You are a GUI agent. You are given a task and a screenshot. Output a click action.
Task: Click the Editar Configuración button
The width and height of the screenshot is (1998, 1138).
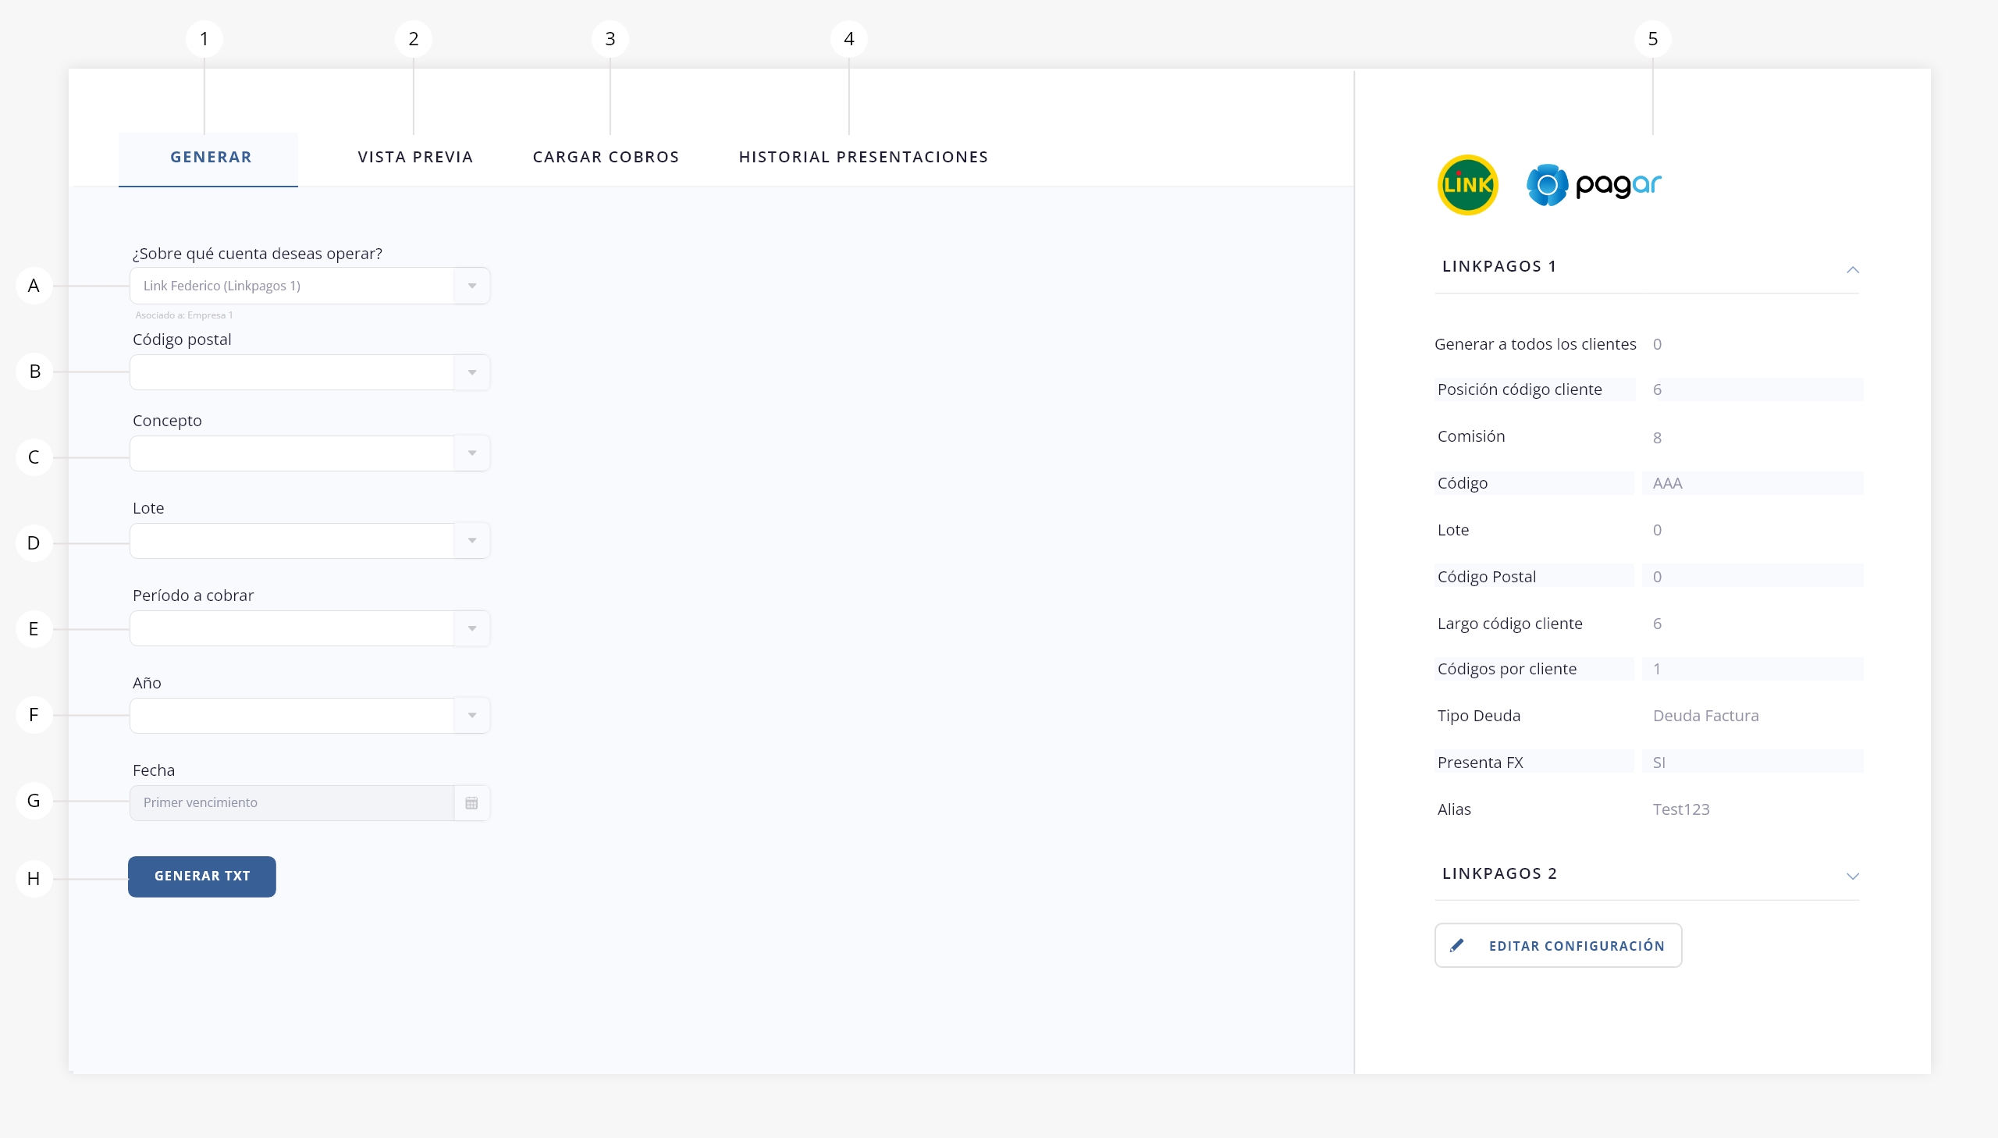coord(1575,946)
